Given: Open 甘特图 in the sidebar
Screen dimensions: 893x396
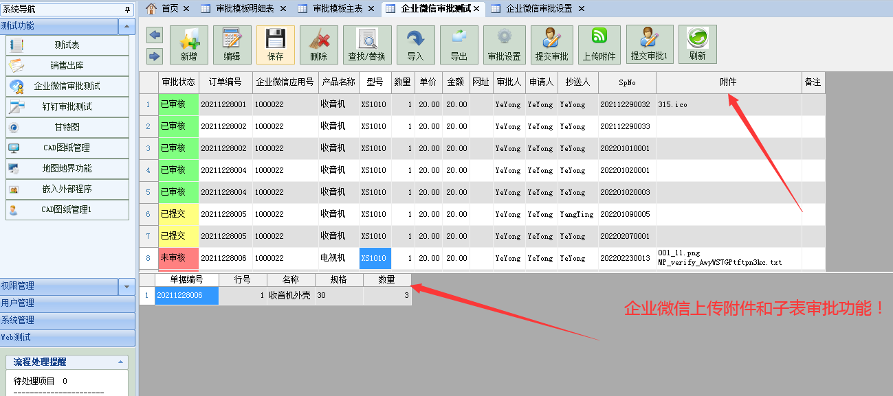Looking at the screenshot, I should [67, 127].
